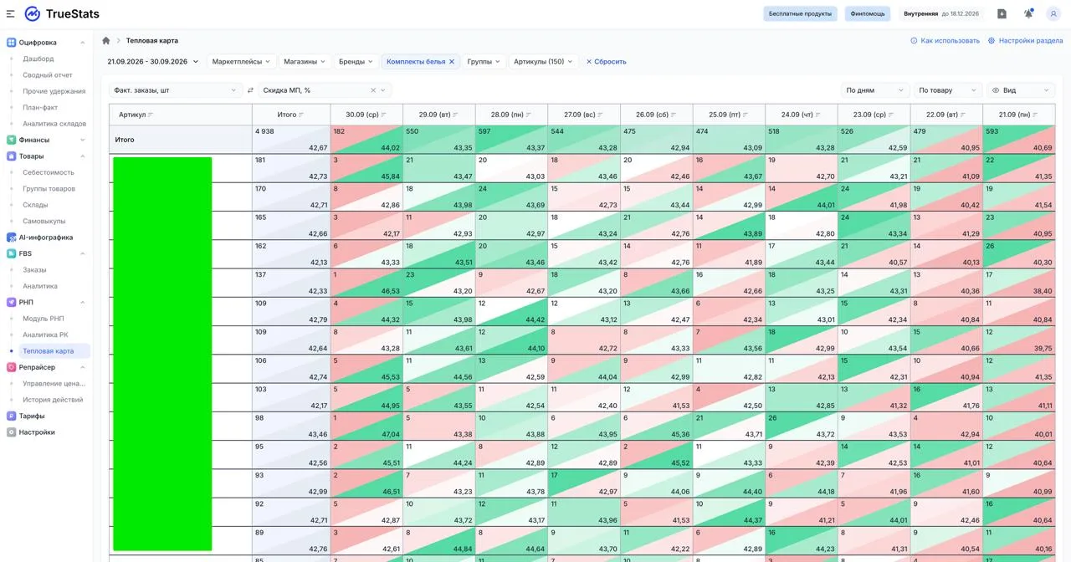Sort by the Артикул column icon
Screen dimensions: 1071x562
(151, 115)
